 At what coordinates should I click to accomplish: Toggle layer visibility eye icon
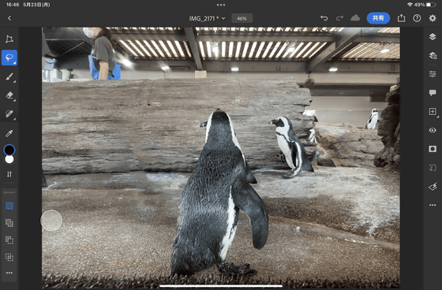click(433, 130)
